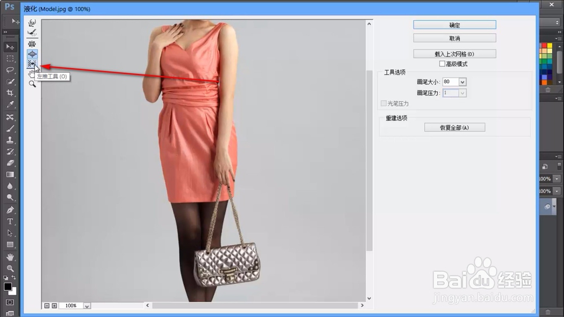Open the preview zoom level dropdown

(x=87, y=306)
